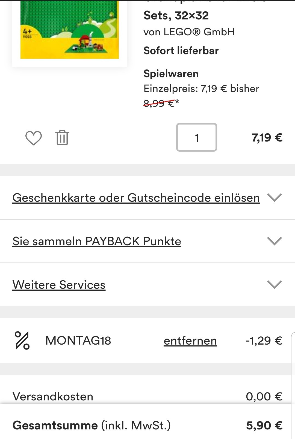Open the Weitere Services link
The image size is (295, 439).
[59, 285]
